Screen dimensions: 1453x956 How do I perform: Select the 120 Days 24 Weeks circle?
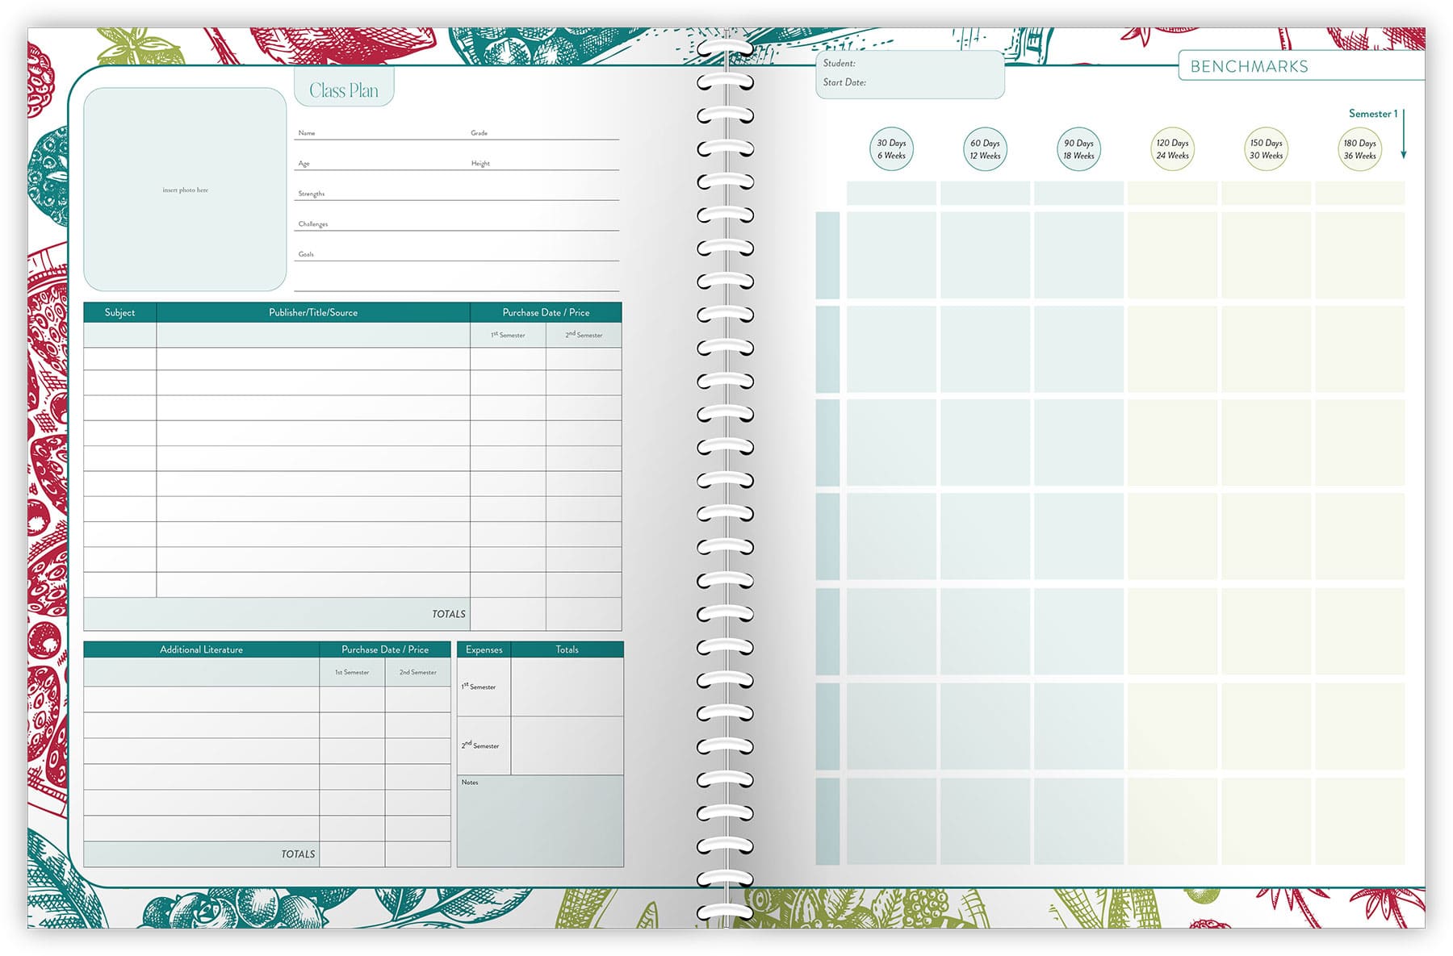[1172, 149]
